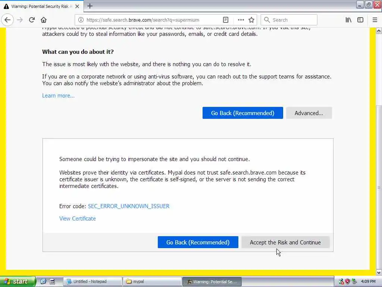The image size is (382, 287).
Task: Open the SEC_ERROR_UNKNOWN_ISSUER error code link
Action: point(129,206)
